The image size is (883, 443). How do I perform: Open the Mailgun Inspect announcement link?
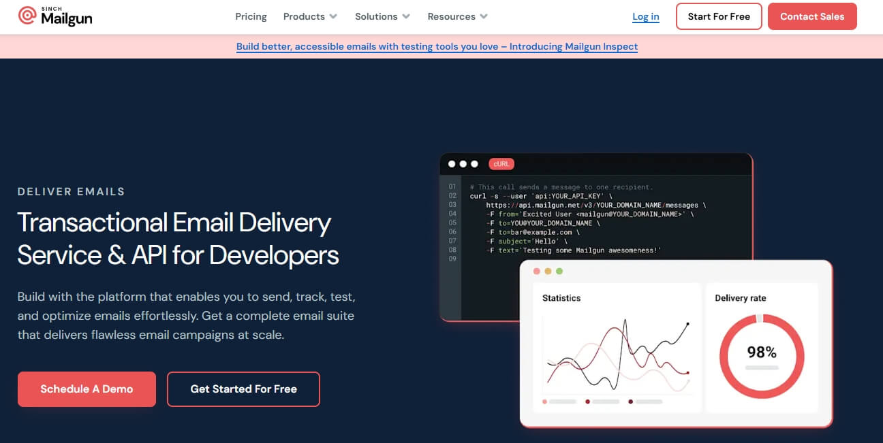437,47
